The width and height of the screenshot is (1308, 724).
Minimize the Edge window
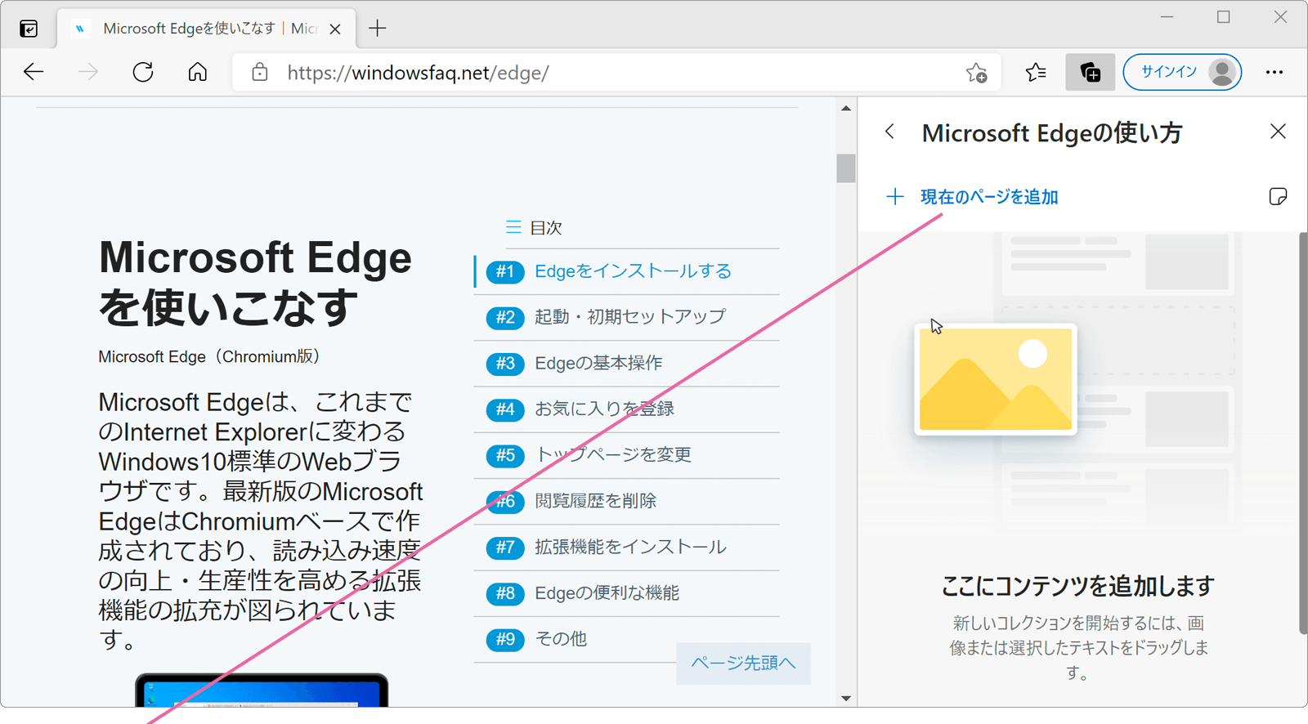1167,17
